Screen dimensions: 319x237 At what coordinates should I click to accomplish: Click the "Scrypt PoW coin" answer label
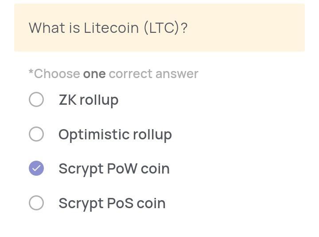coord(114,169)
